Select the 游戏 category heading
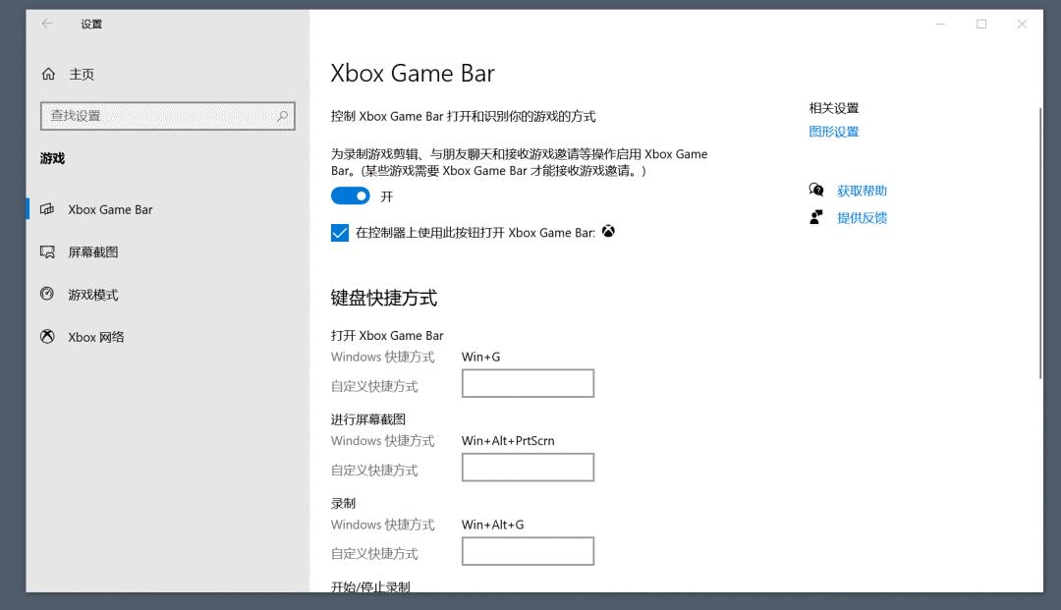The width and height of the screenshot is (1061, 610). coord(52,157)
